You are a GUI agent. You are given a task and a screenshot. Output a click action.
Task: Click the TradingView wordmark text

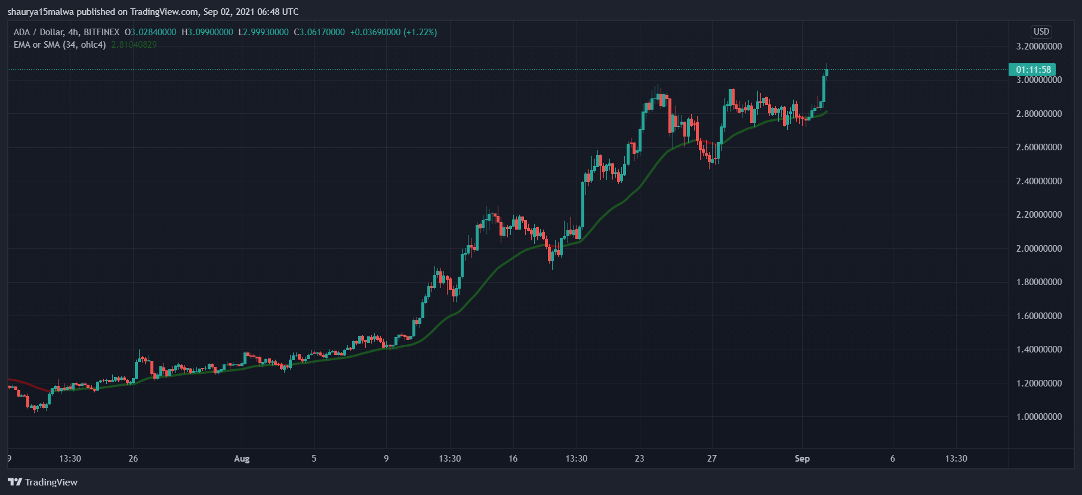51,482
